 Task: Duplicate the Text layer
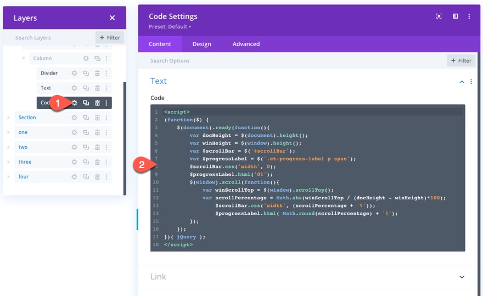(86, 88)
